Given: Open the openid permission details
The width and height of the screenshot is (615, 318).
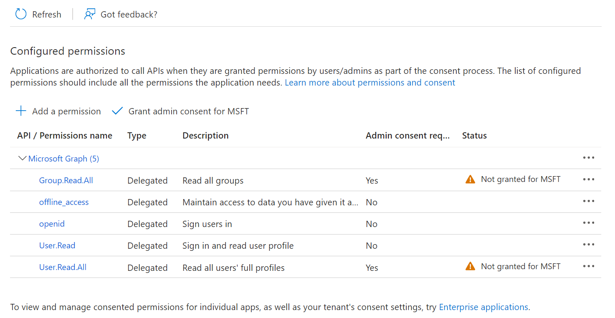Looking at the screenshot, I should click(x=52, y=224).
